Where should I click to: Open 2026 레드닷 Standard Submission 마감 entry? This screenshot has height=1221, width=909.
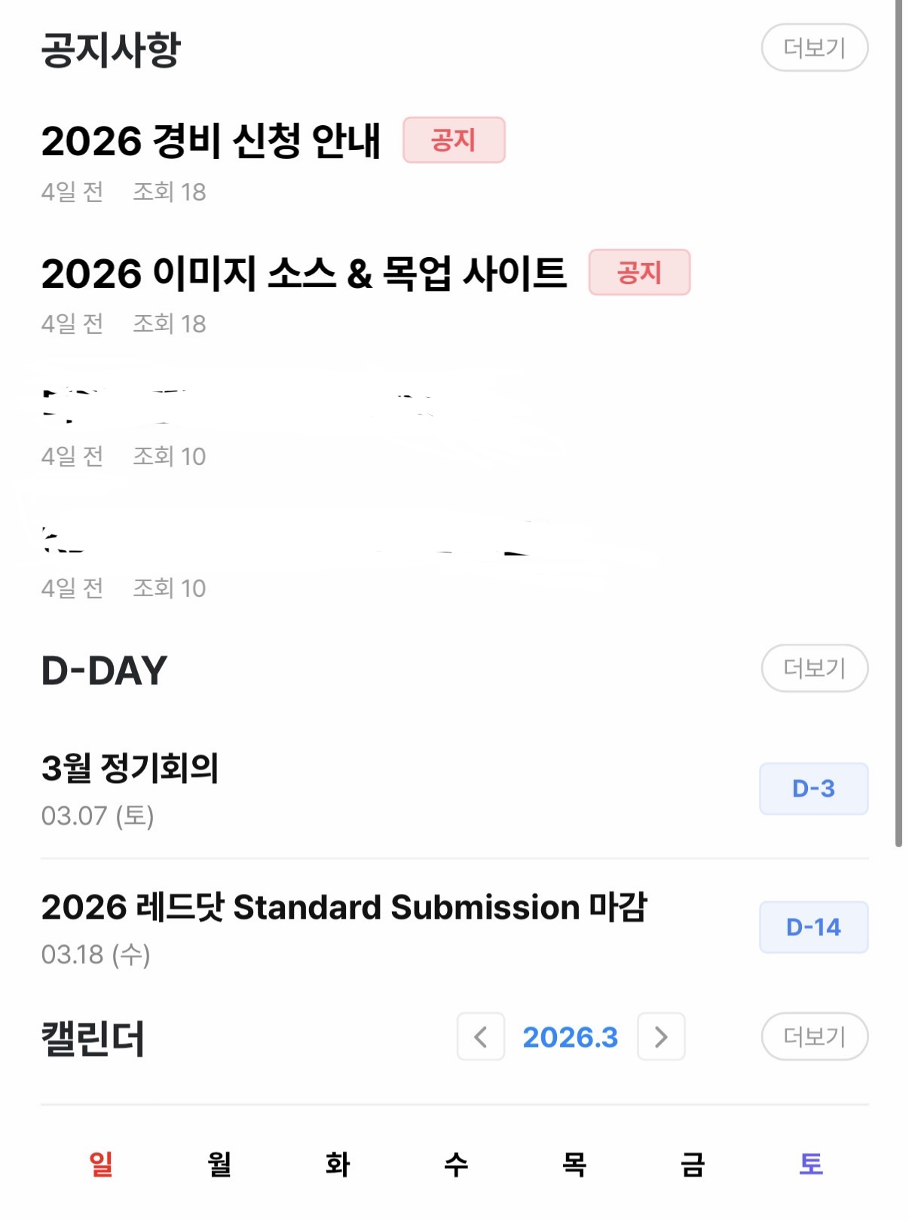pos(344,907)
